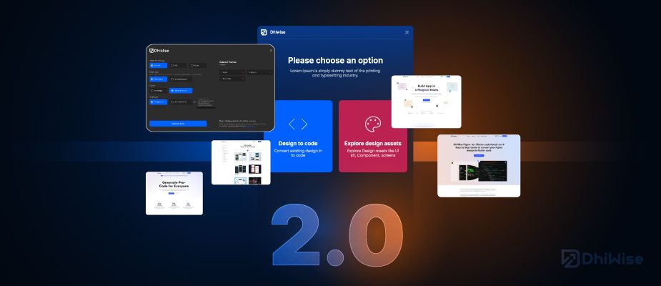Select the highlighted radio option in the third settings row

pos(181,91)
